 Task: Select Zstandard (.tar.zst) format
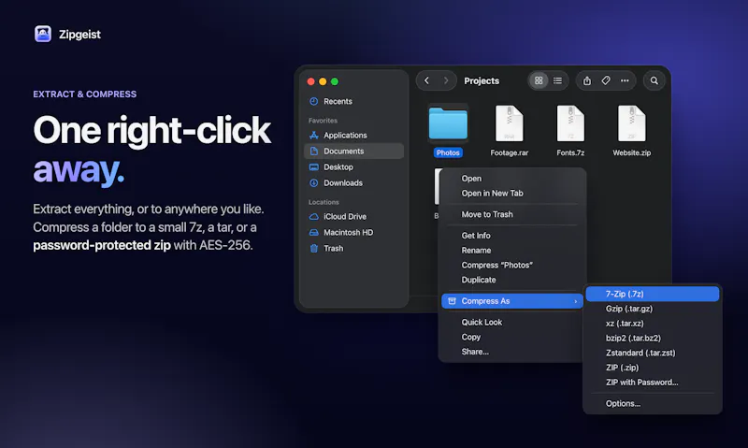pyautogui.click(x=652, y=353)
